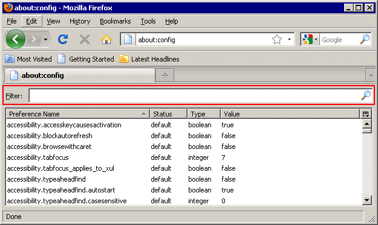Open the View menu
The width and height of the screenshot is (378, 225).
point(53,21)
